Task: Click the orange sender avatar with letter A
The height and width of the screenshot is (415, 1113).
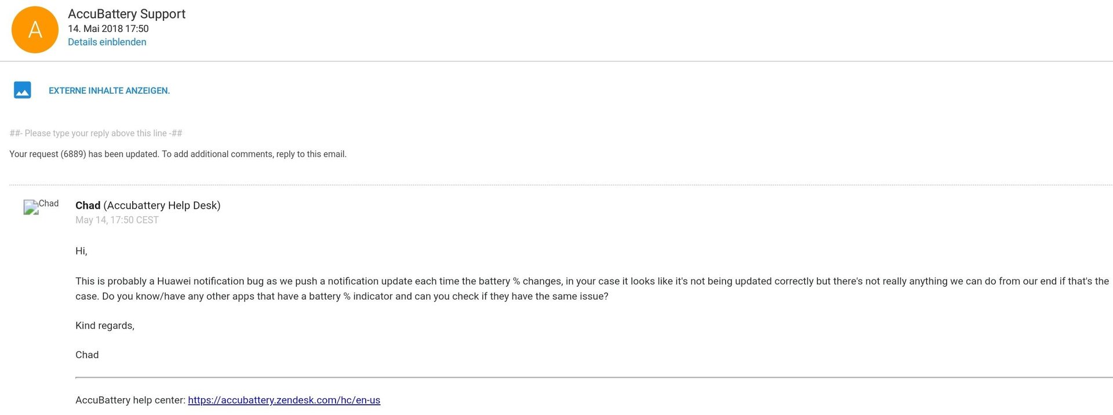Action: point(35,30)
